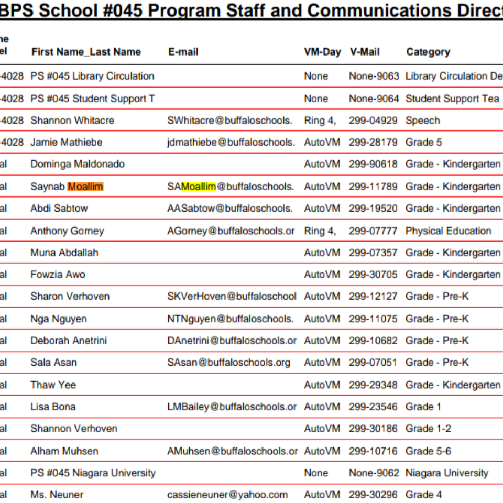Click the name Anthony Gorney
The width and height of the screenshot is (503, 503).
pos(68,231)
